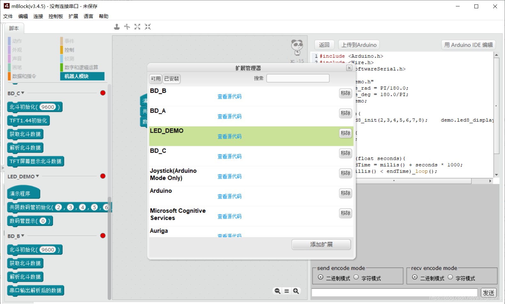
Task: Select the duplicate stamp tool icon
Action: (117, 27)
